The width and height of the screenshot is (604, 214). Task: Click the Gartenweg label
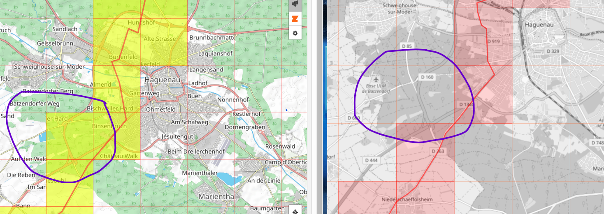click(x=144, y=94)
